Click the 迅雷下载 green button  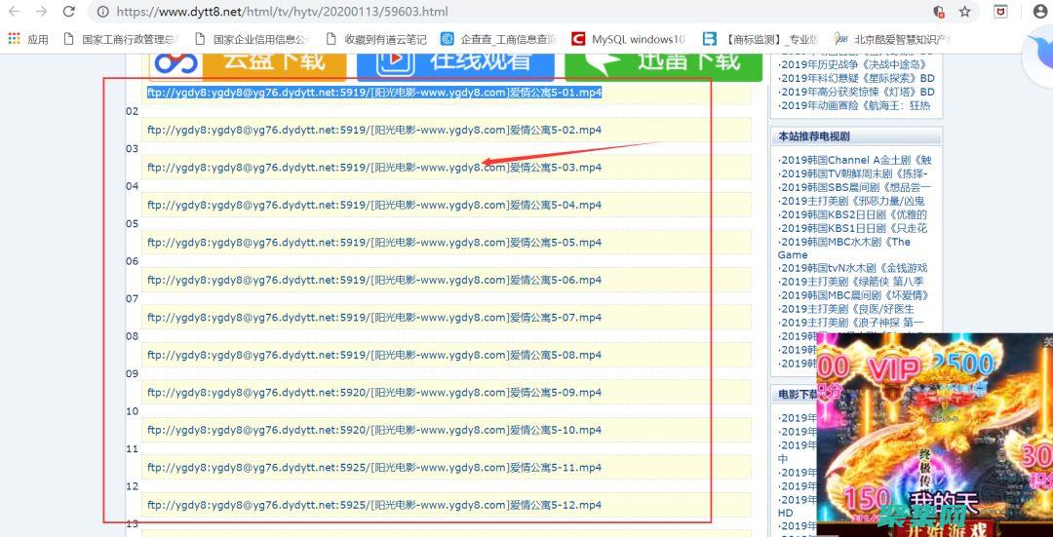[x=664, y=67]
